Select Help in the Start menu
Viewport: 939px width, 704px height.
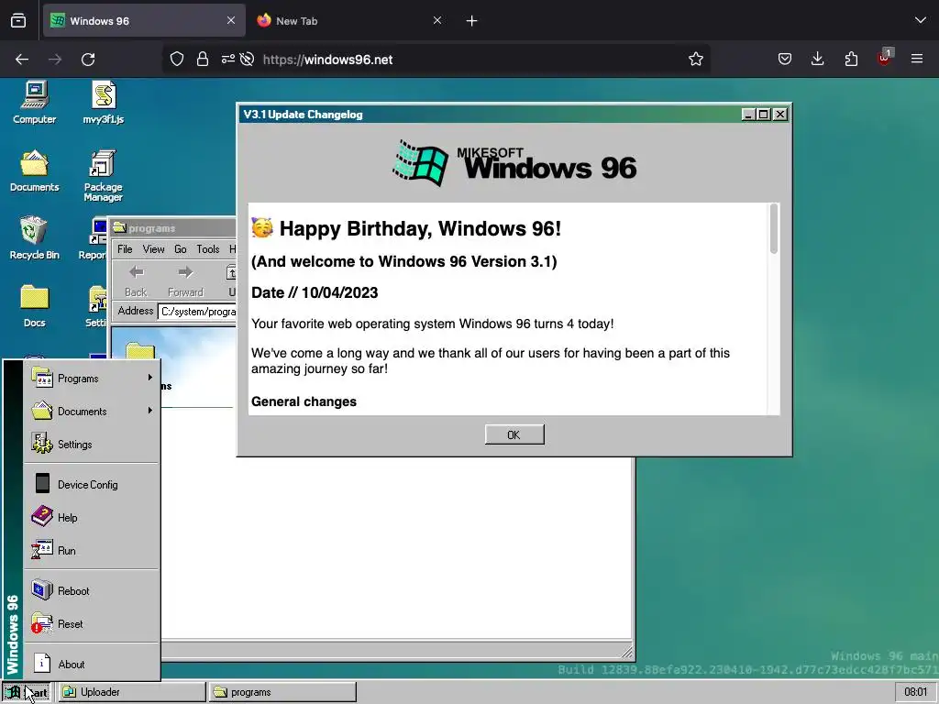[x=91, y=517]
